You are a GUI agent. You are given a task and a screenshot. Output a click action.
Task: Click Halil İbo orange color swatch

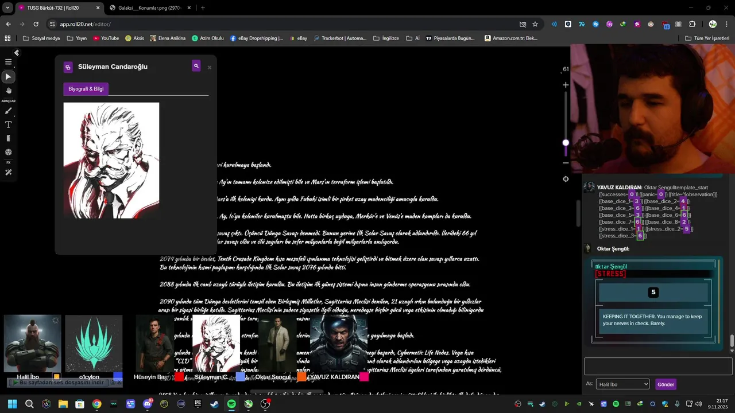(x=56, y=377)
